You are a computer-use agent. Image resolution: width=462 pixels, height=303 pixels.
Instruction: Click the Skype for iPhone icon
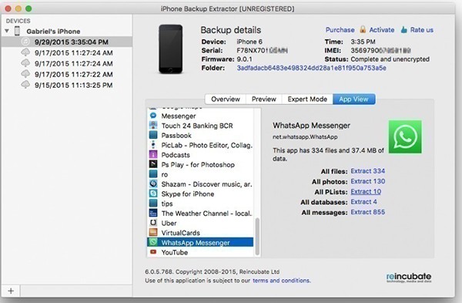point(153,194)
